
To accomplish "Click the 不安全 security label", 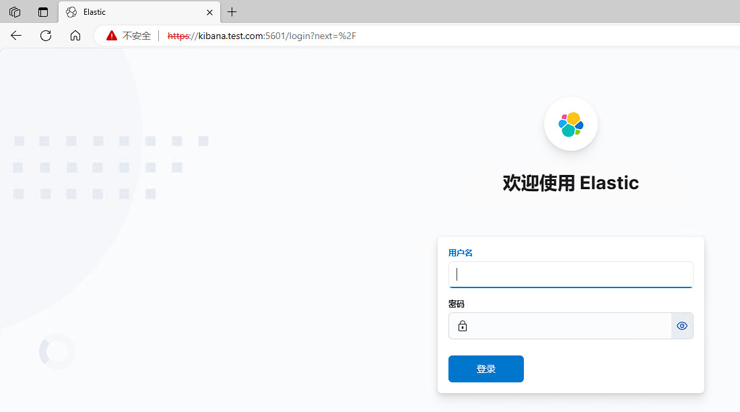I will click(x=137, y=36).
